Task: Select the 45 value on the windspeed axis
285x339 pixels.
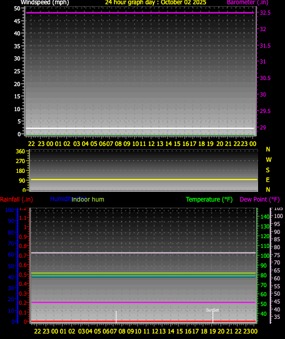Action: point(17,21)
